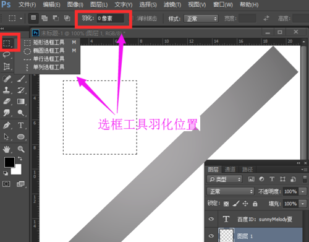
Task: Select the Ellipse shape tool
Action: [x=21, y=137]
